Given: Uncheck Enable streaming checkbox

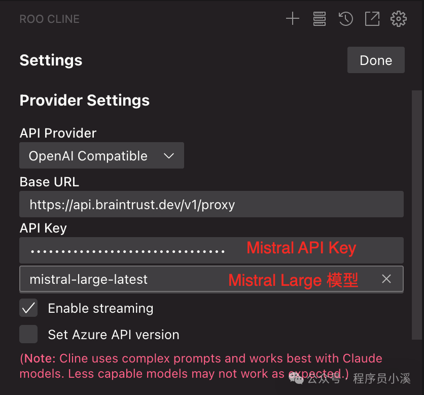Looking at the screenshot, I should [x=28, y=308].
